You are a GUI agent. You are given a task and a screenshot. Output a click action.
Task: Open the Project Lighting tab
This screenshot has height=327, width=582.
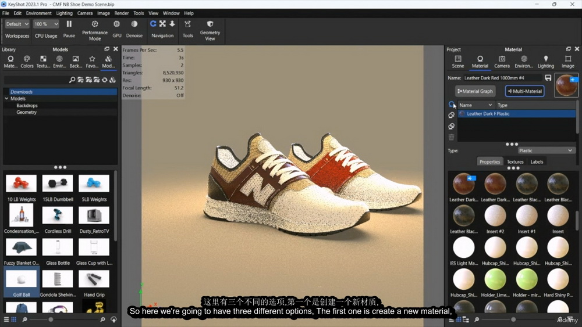pyautogui.click(x=546, y=62)
